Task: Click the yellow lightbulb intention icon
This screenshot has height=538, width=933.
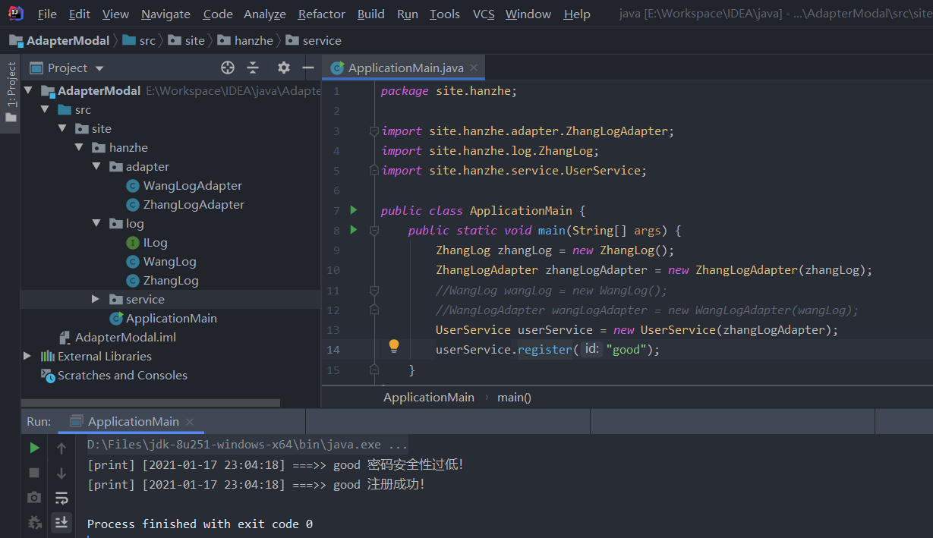Action: (394, 346)
